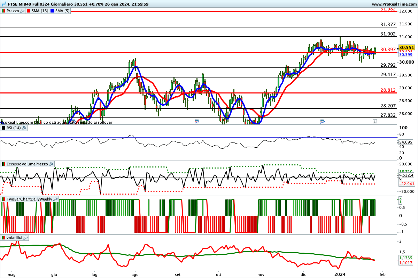Screen dimensions: 418x278
Task: Open volatilità indicator wrench settings
Action: [26, 238]
